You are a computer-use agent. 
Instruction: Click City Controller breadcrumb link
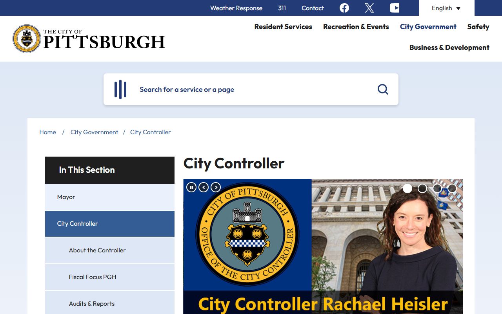[x=150, y=132]
